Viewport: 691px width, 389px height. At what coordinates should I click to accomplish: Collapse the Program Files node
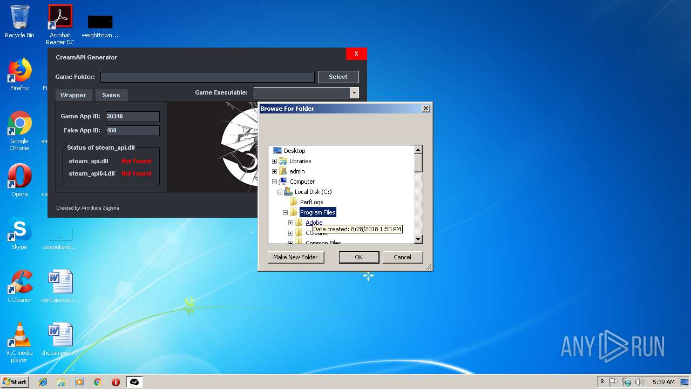coord(285,212)
